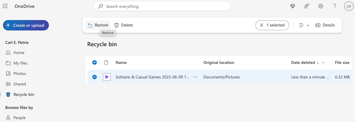Screen dimensions: 355x122
Task: Restore the selected file
Action: (98, 25)
